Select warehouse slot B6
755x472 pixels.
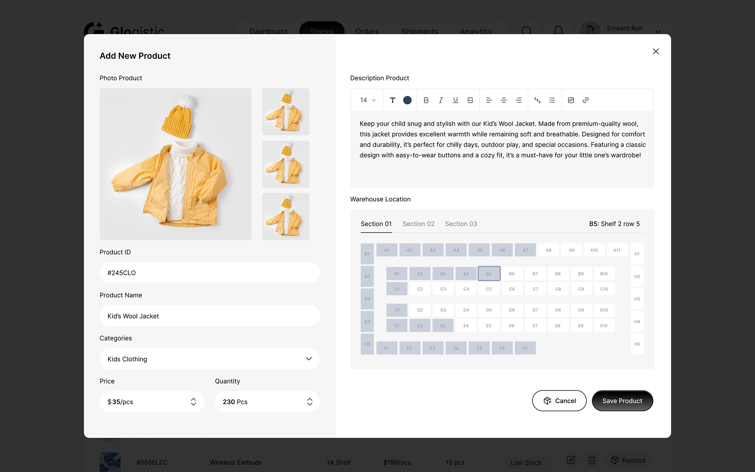coord(512,274)
